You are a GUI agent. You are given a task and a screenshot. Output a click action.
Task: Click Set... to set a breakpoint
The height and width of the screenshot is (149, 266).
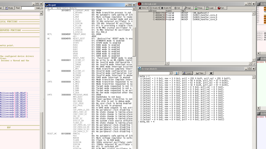(x=221, y=8)
